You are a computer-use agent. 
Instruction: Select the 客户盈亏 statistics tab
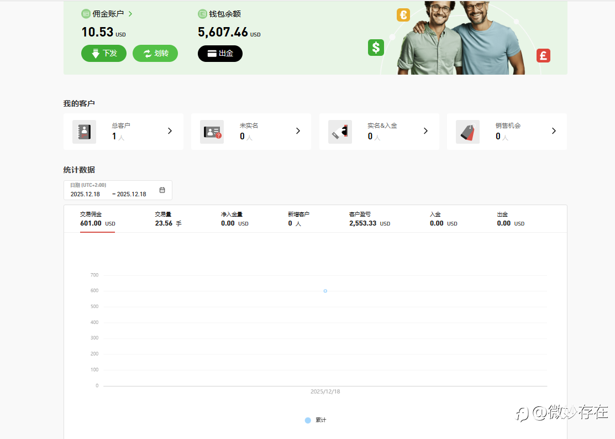(370, 219)
